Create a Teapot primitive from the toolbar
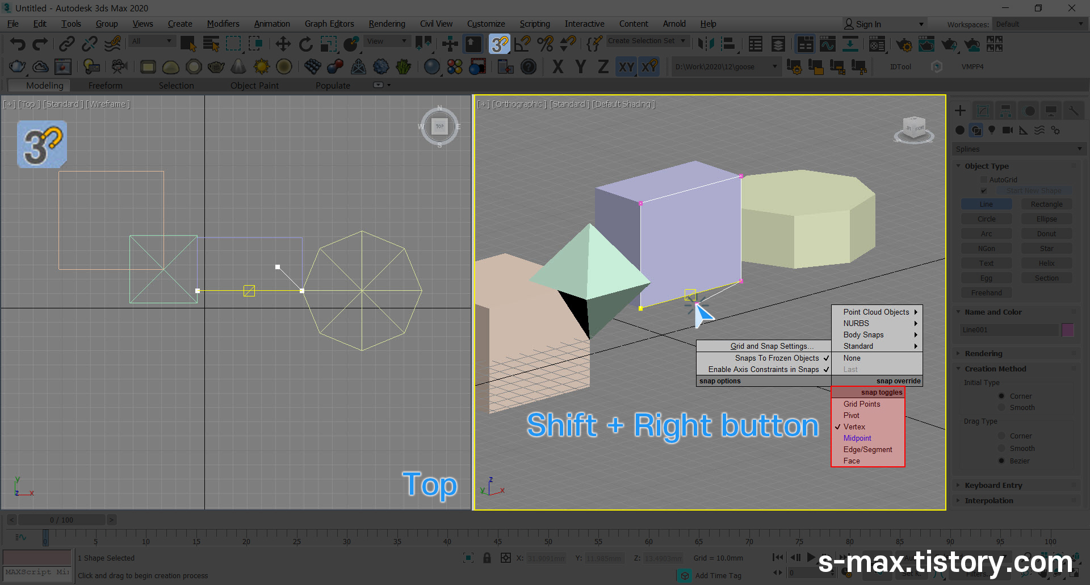 [x=216, y=67]
